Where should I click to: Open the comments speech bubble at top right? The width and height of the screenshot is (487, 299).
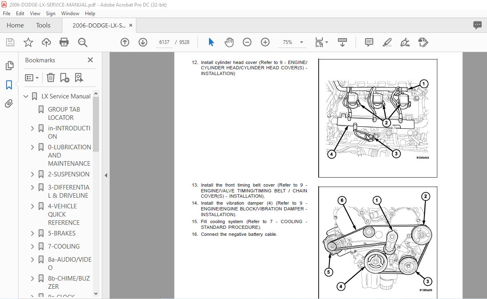click(x=478, y=25)
